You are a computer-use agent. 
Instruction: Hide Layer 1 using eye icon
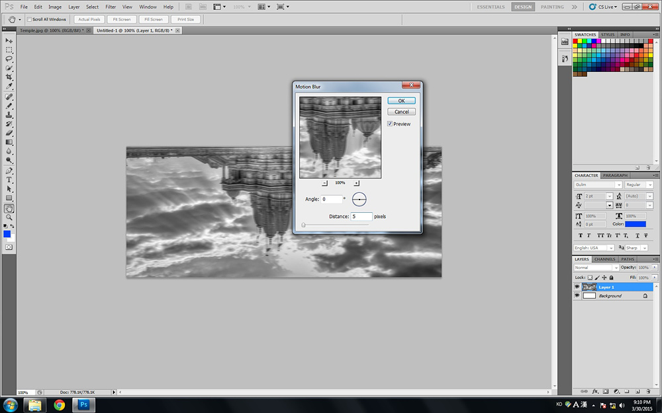coord(577,287)
